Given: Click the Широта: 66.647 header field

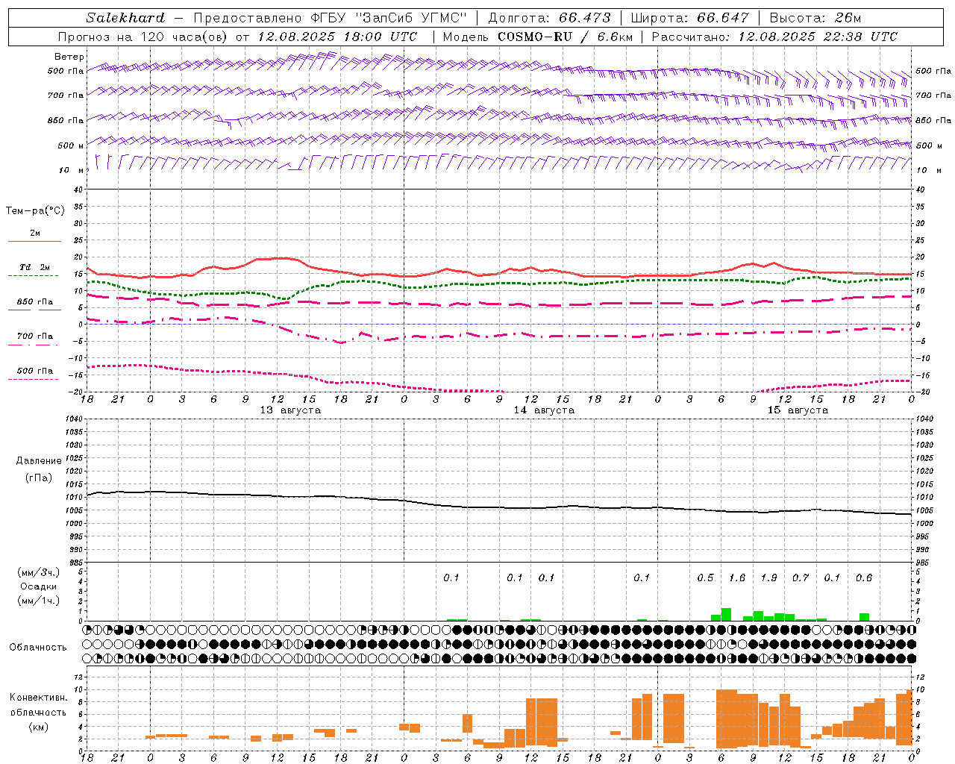Looking at the screenshot, I should point(689,18).
